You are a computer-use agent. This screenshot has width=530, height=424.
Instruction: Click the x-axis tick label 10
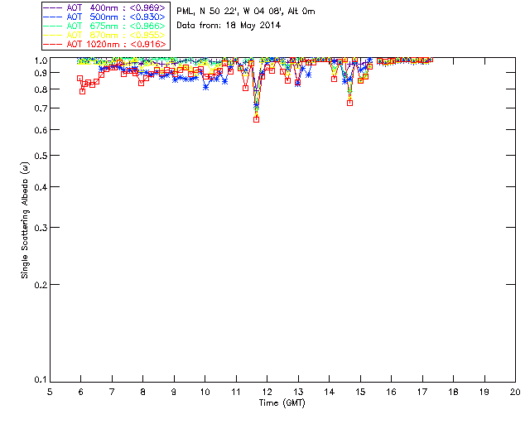(x=205, y=392)
